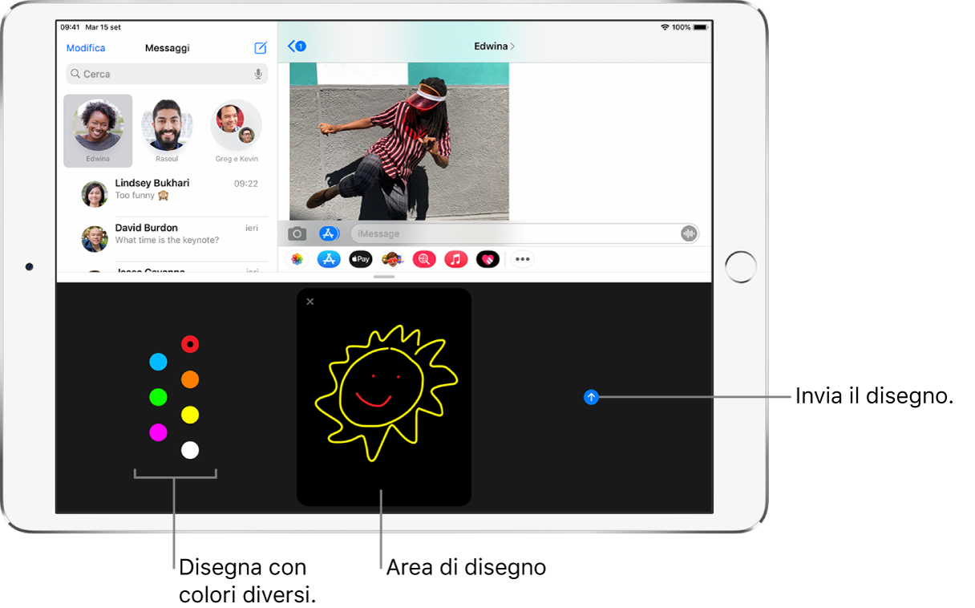Screen dimensions: 975x608
Task: Open the More apps ellipsis button
Action: pos(523,259)
